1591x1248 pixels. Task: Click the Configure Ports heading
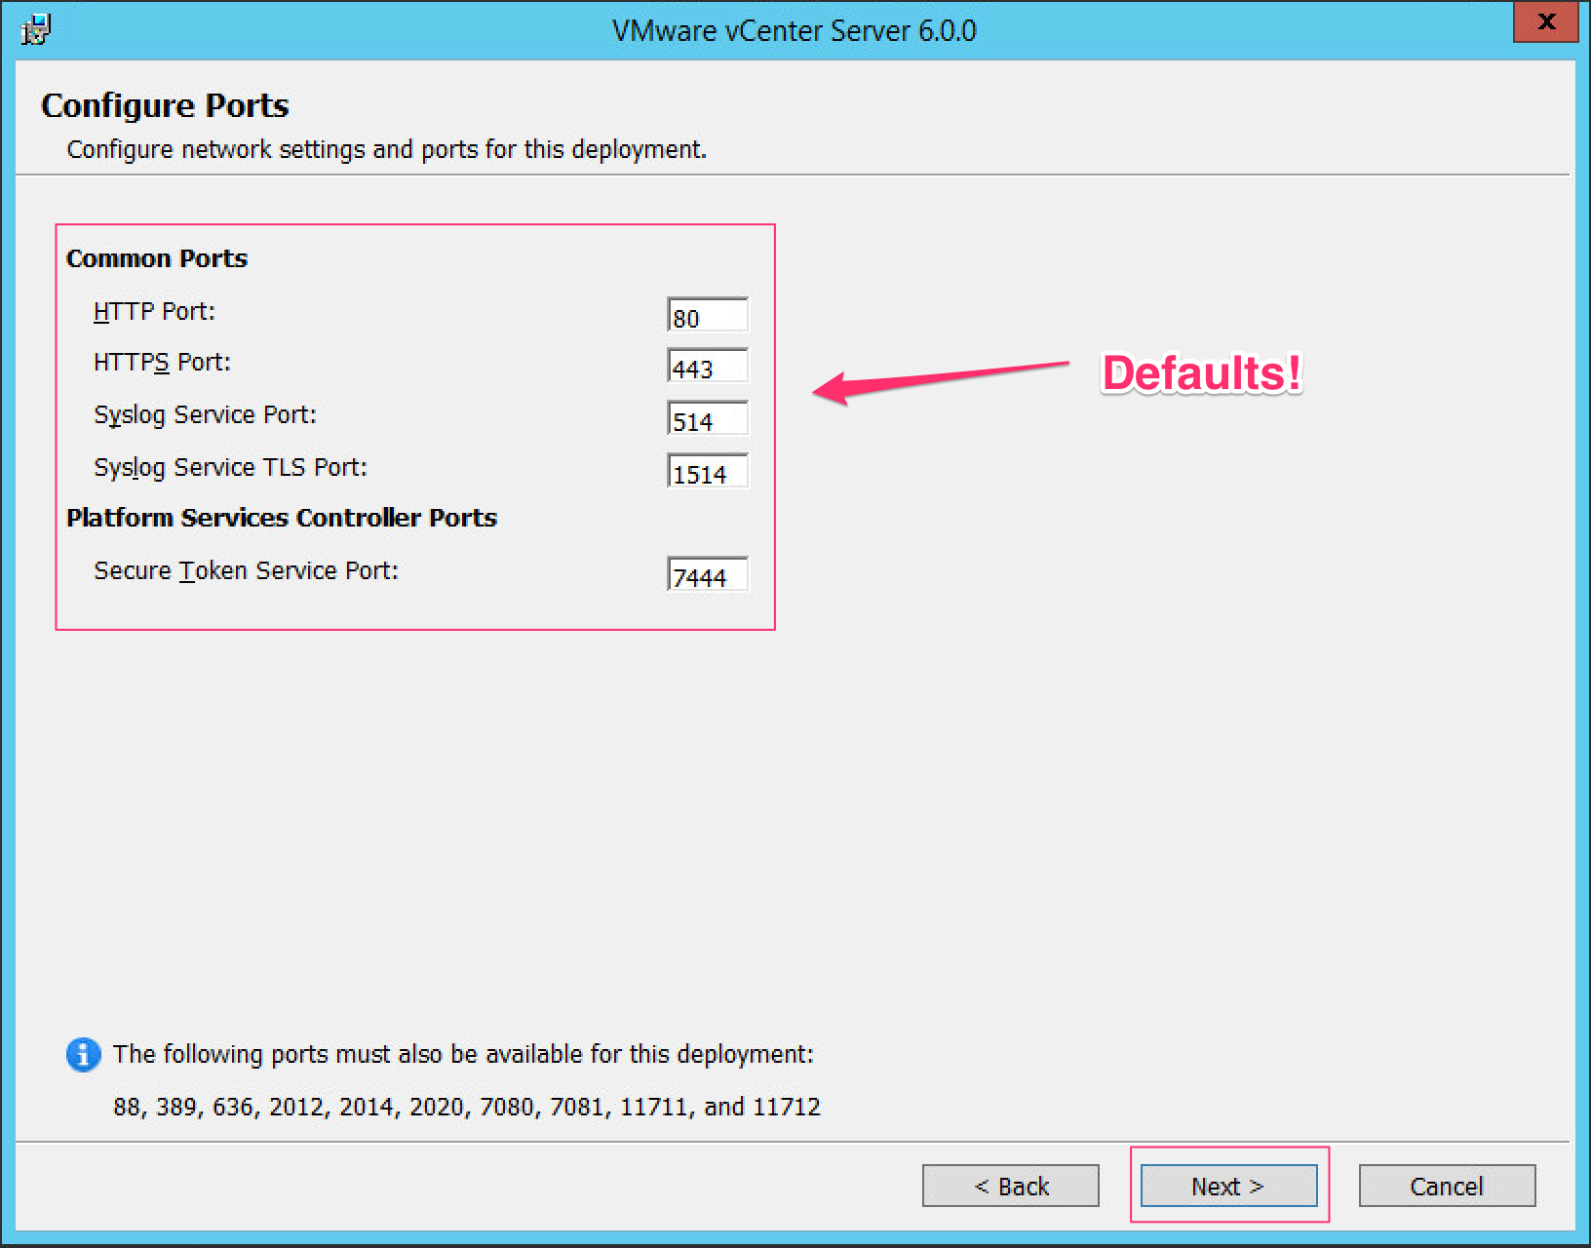point(164,105)
